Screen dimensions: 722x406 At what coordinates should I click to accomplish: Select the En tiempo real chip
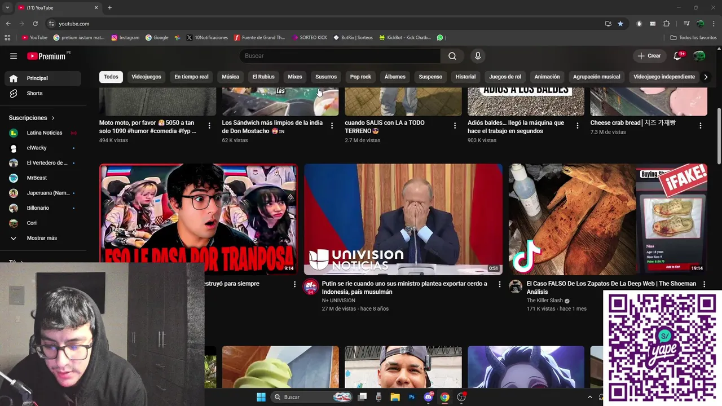[191, 77]
